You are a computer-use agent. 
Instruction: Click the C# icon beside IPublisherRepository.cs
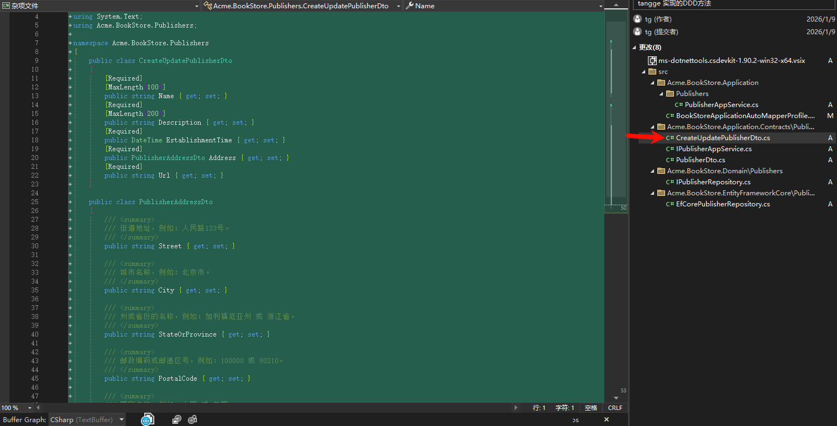point(670,182)
